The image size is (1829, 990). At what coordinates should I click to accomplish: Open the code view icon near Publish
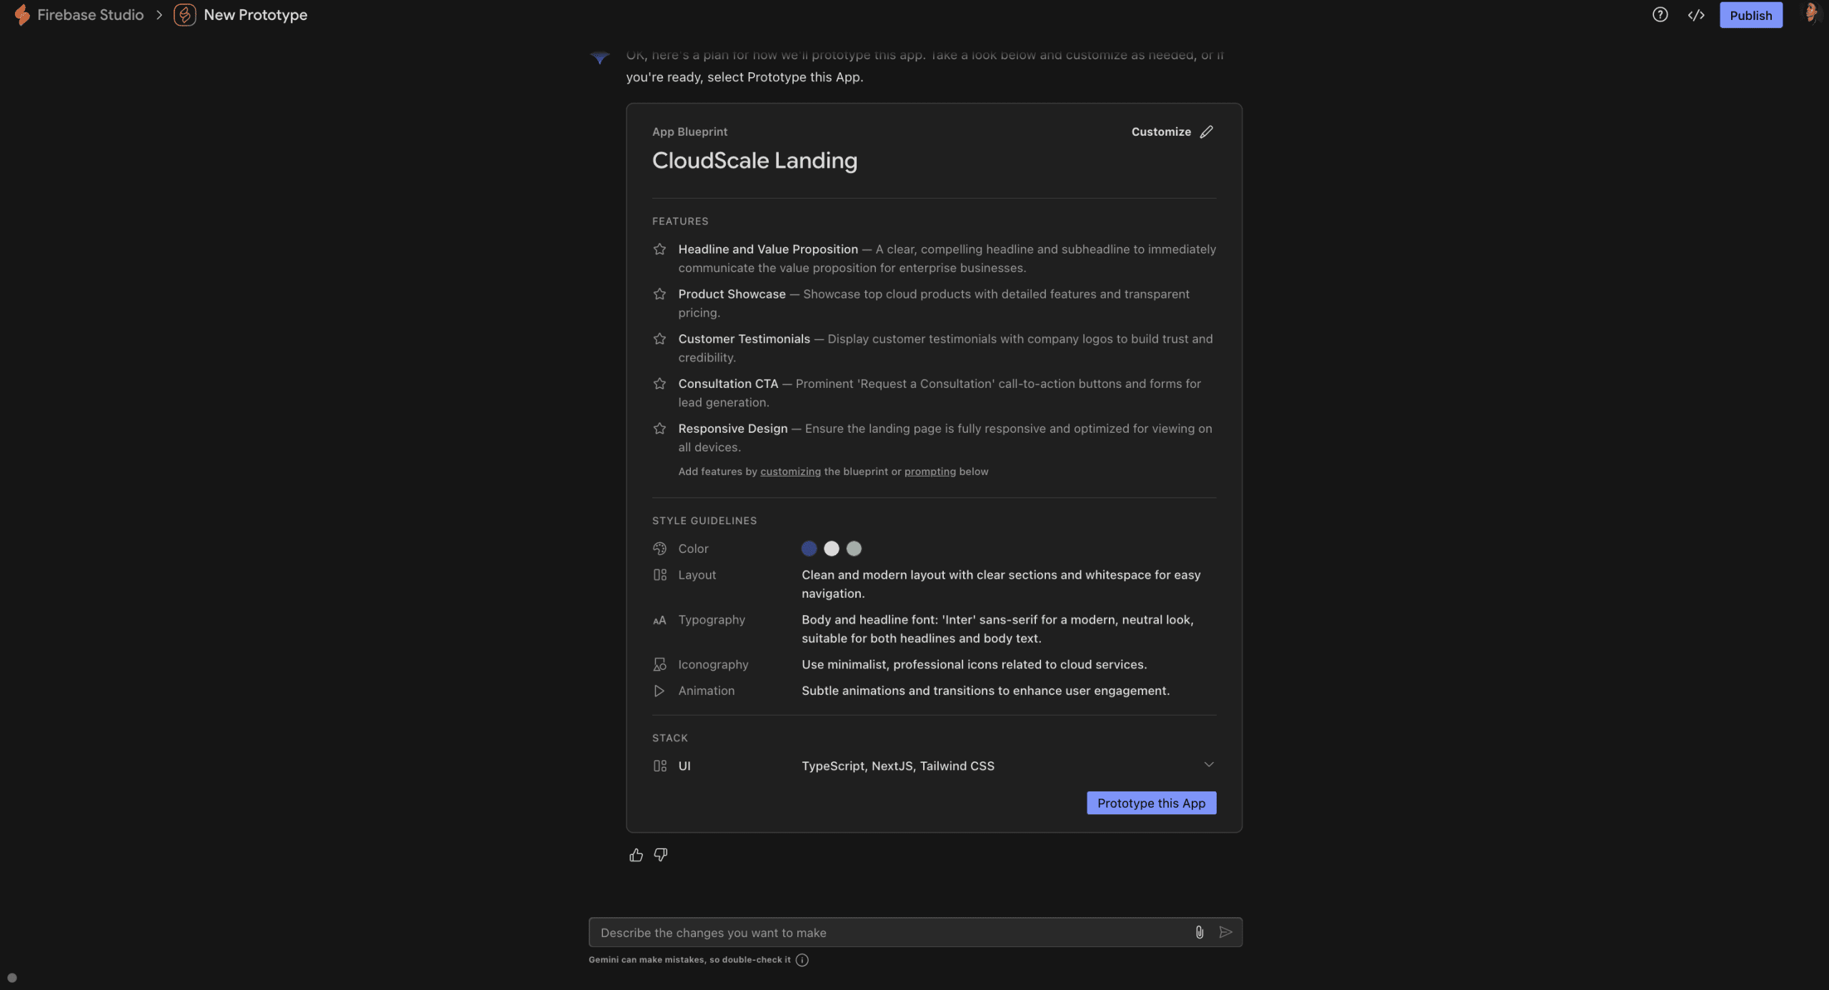pos(1697,14)
